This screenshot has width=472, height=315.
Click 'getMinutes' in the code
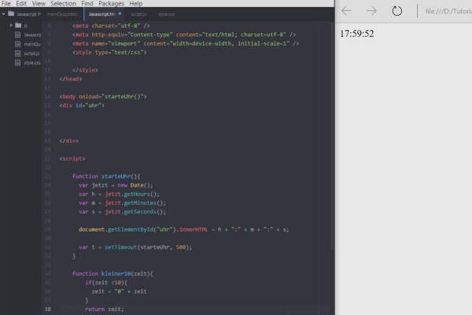pos(140,203)
